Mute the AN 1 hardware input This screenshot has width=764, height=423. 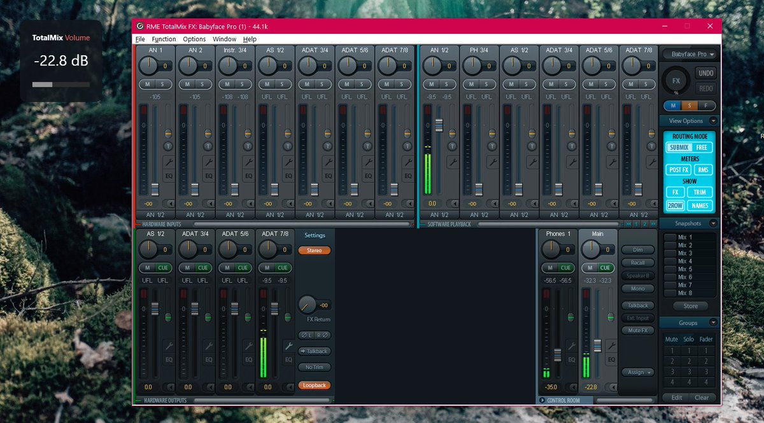(148, 84)
